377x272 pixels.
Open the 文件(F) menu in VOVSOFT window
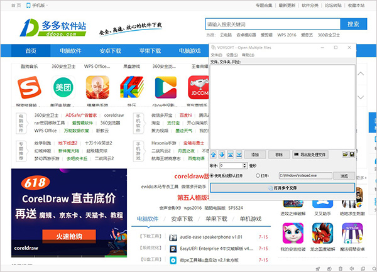click(216, 55)
